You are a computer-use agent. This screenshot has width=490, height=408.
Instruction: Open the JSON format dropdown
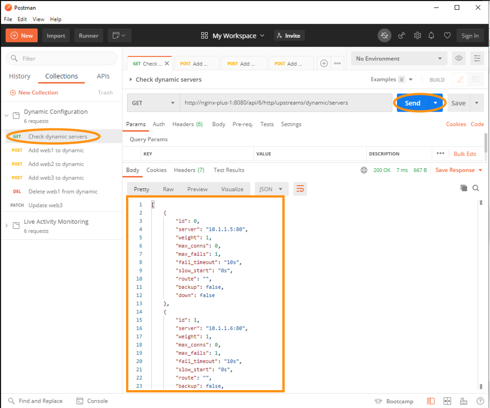click(270, 189)
